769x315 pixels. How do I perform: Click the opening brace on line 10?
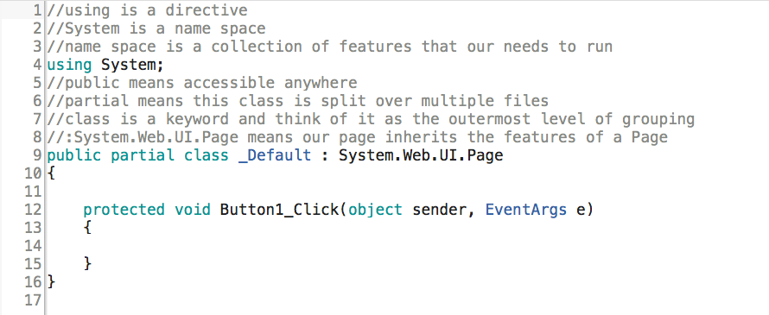(x=51, y=173)
